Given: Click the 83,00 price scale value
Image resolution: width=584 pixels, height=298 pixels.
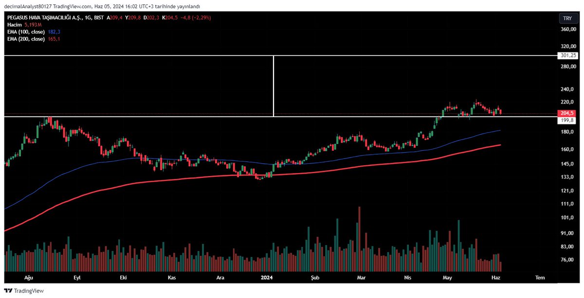Looking at the screenshot, I should [568, 247].
